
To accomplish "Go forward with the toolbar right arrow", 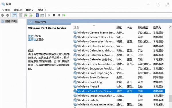I will pos(7,15).
